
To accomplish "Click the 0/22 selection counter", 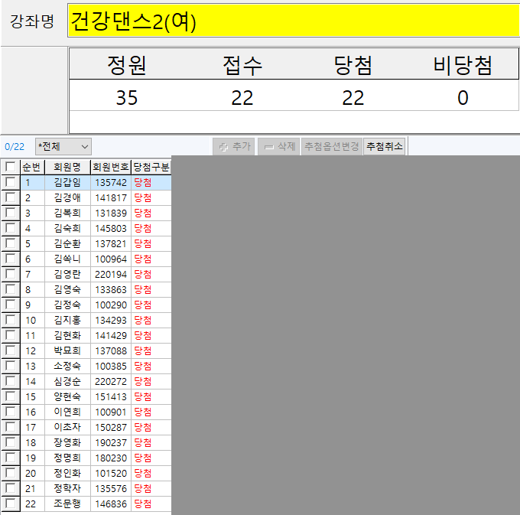I will (15, 147).
